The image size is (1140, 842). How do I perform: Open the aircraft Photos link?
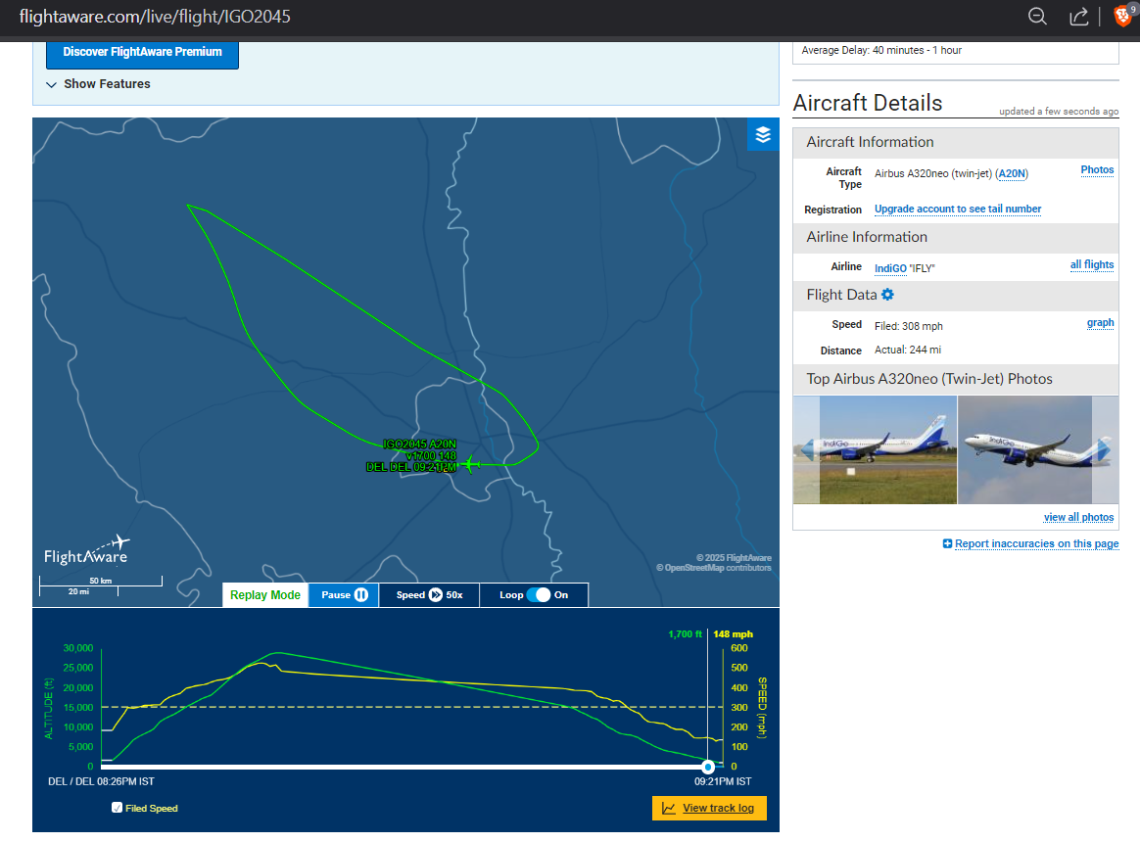click(1097, 170)
